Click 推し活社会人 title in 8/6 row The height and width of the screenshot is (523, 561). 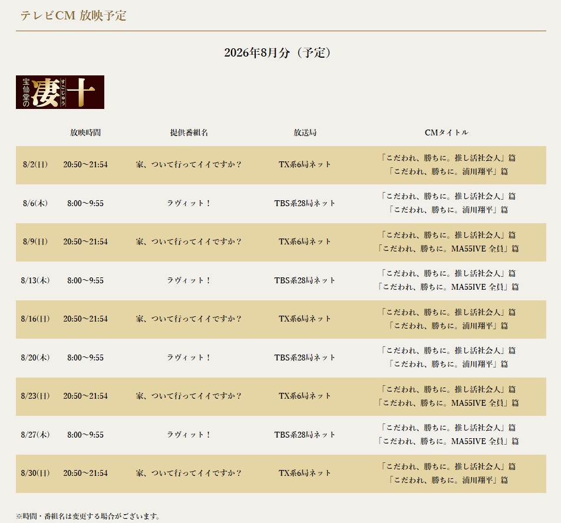point(448,196)
